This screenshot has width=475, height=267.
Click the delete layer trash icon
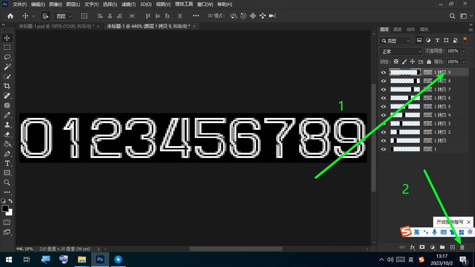(x=462, y=247)
